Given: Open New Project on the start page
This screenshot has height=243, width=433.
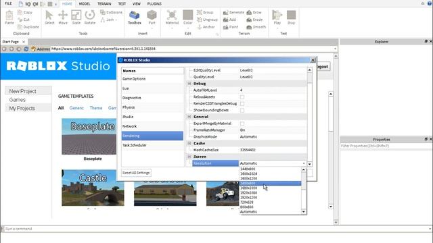Looking at the screenshot, I should pos(28,91).
